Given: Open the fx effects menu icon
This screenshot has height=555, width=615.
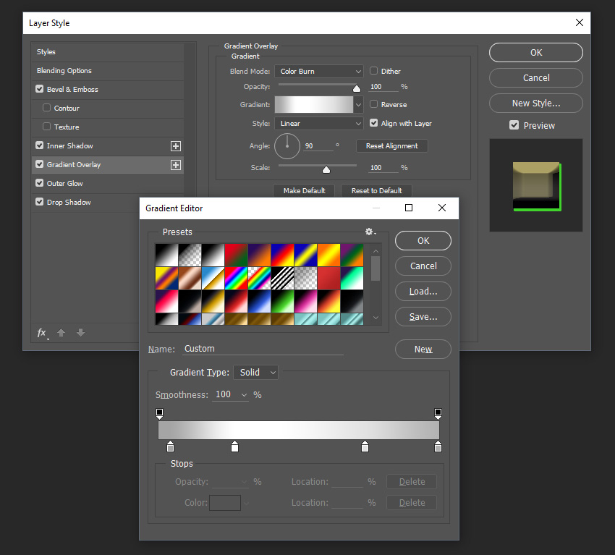Looking at the screenshot, I should click(43, 333).
